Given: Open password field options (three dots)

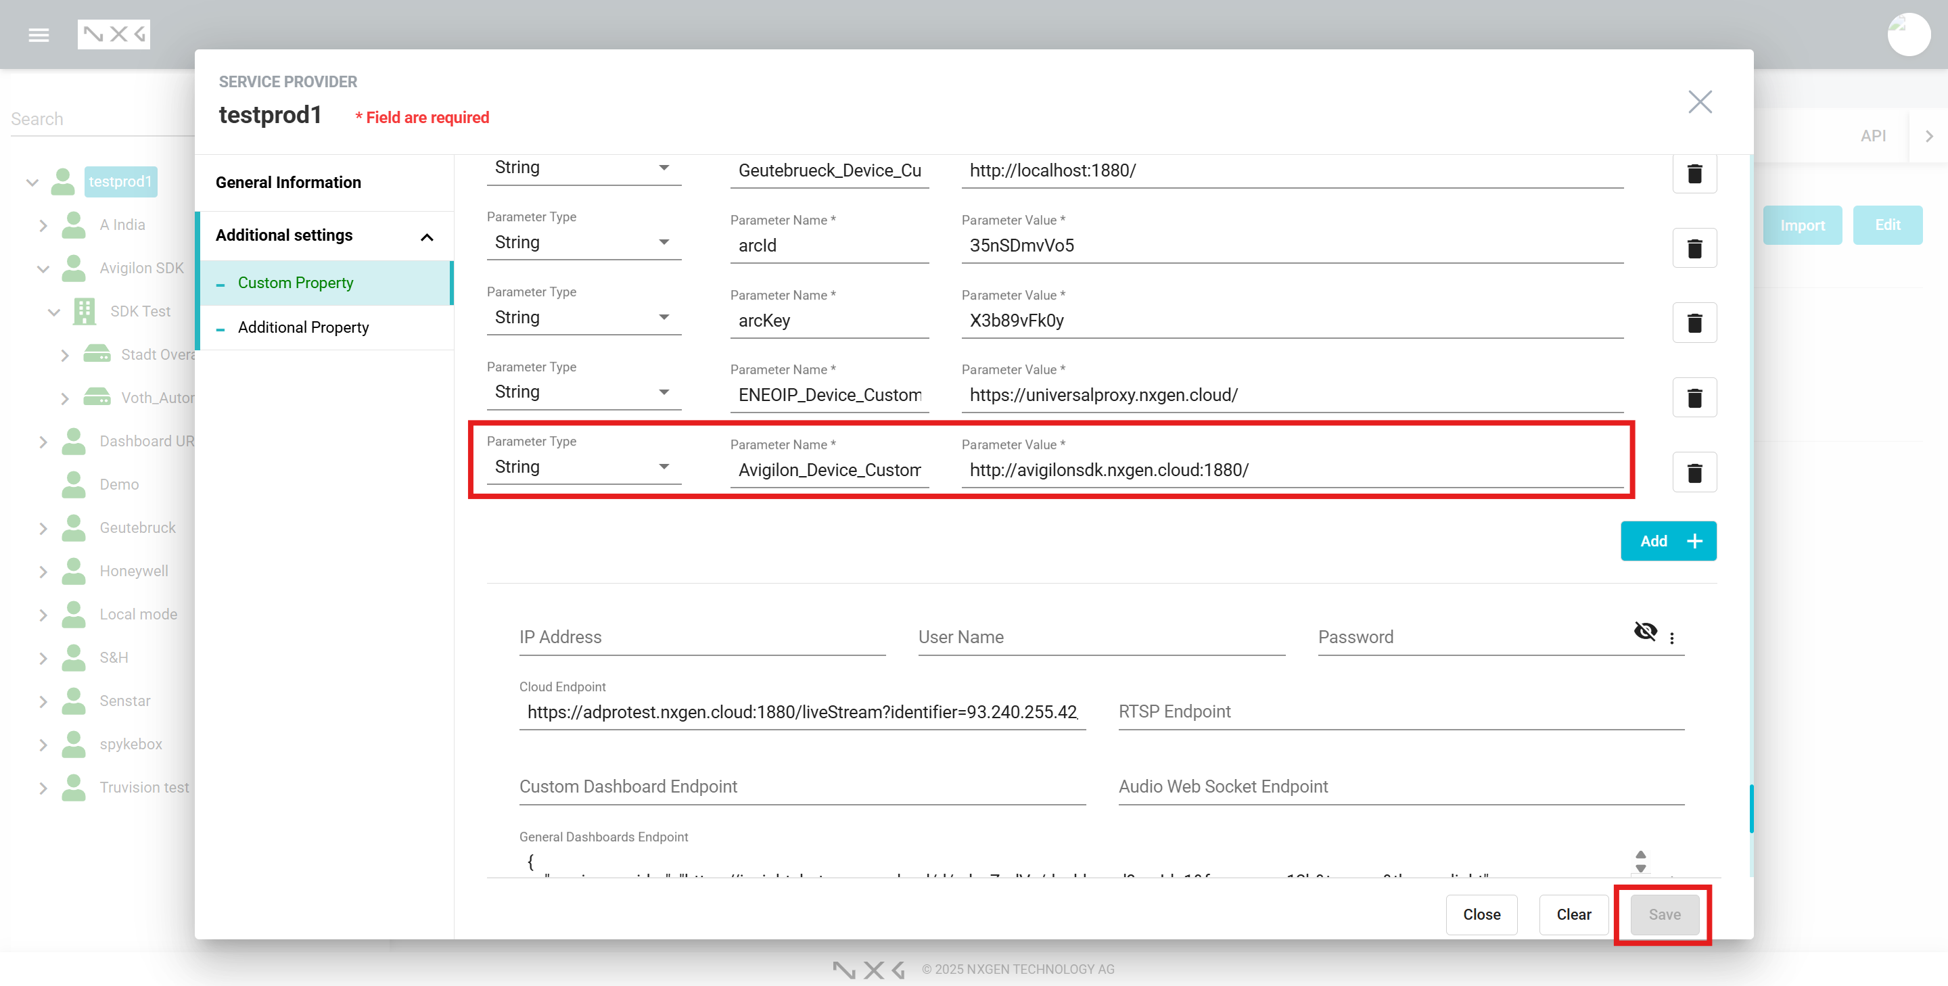Looking at the screenshot, I should click(x=1672, y=638).
